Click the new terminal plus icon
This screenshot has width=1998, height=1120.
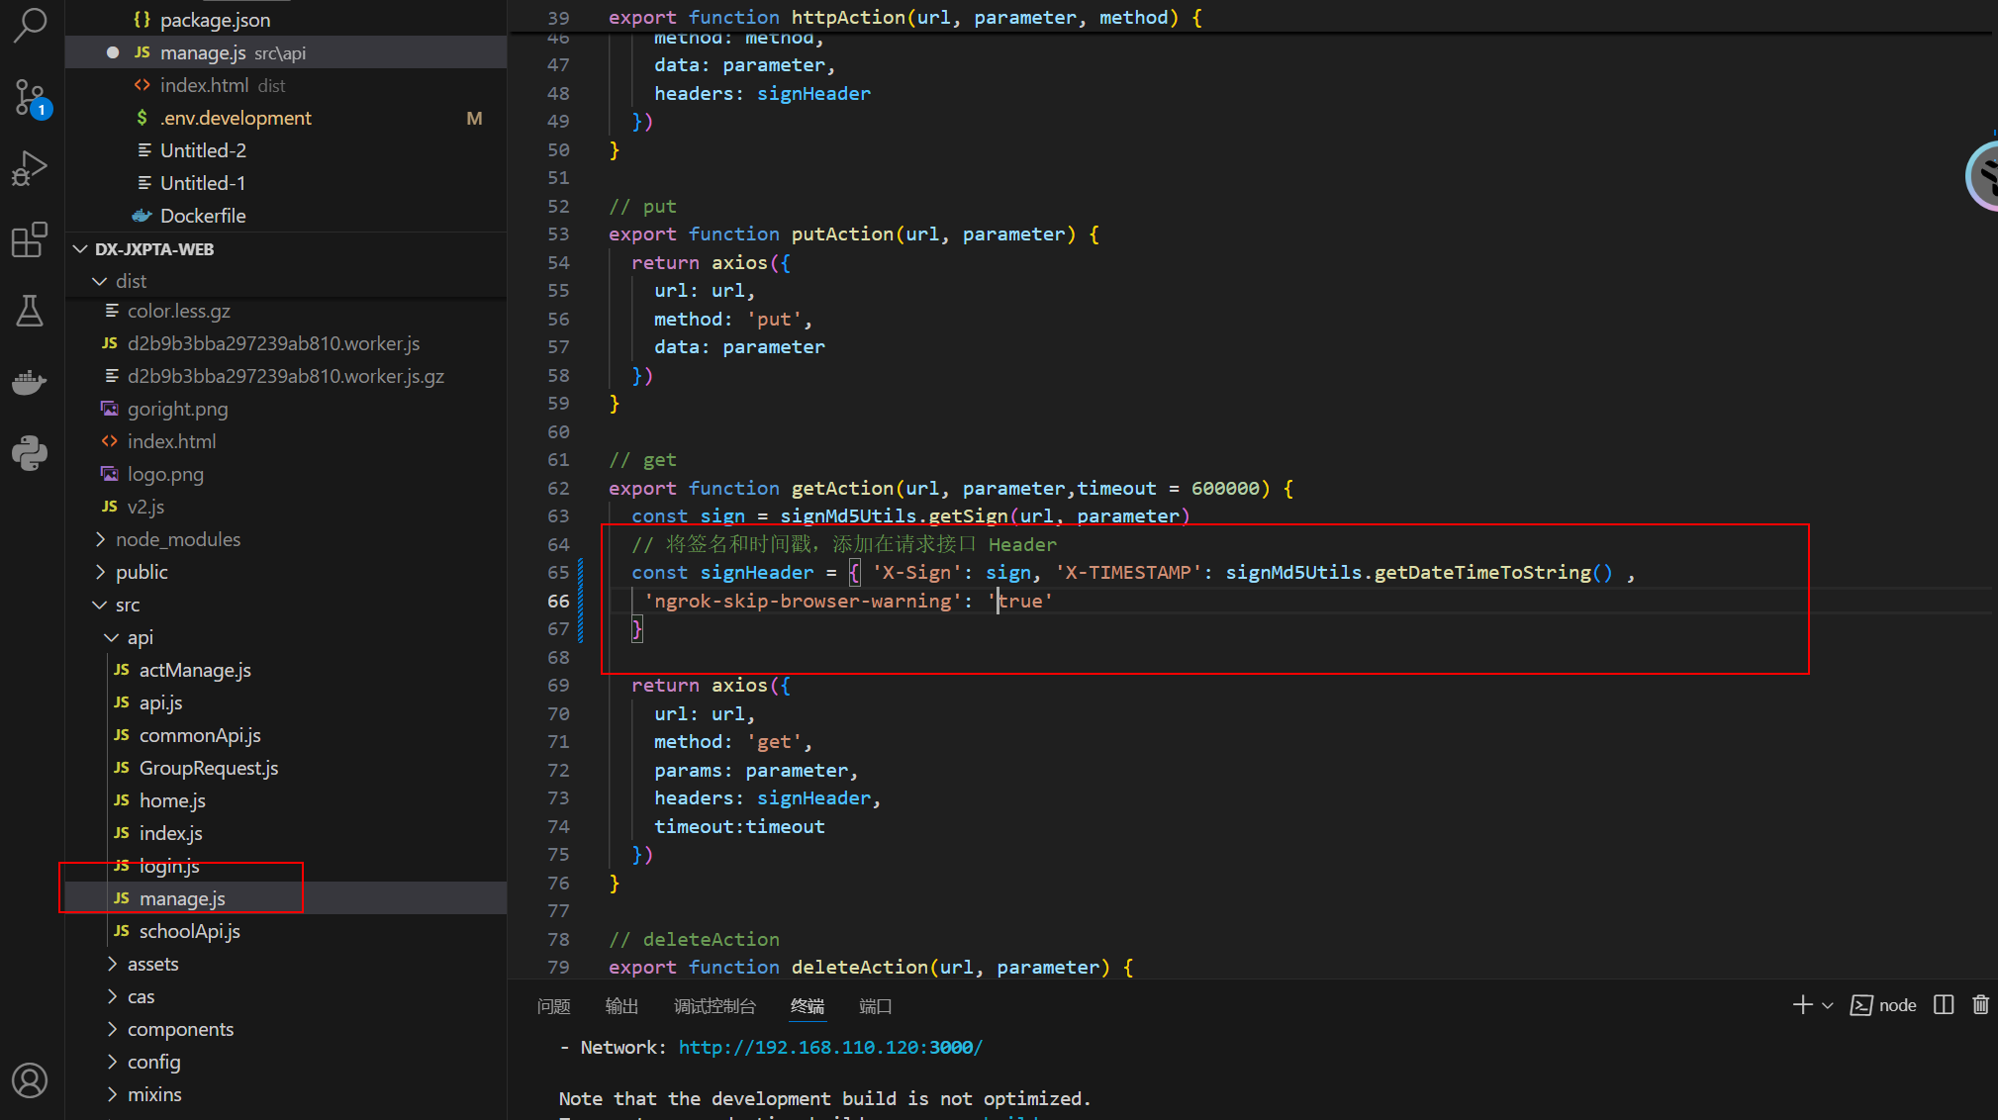pos(1802,1005)
